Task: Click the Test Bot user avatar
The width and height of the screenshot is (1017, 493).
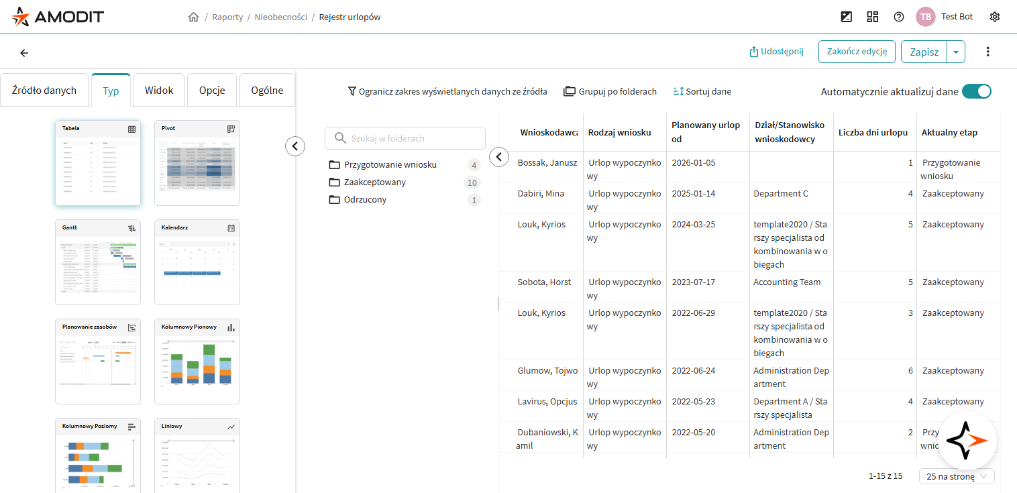Action: tap(926, 17)
